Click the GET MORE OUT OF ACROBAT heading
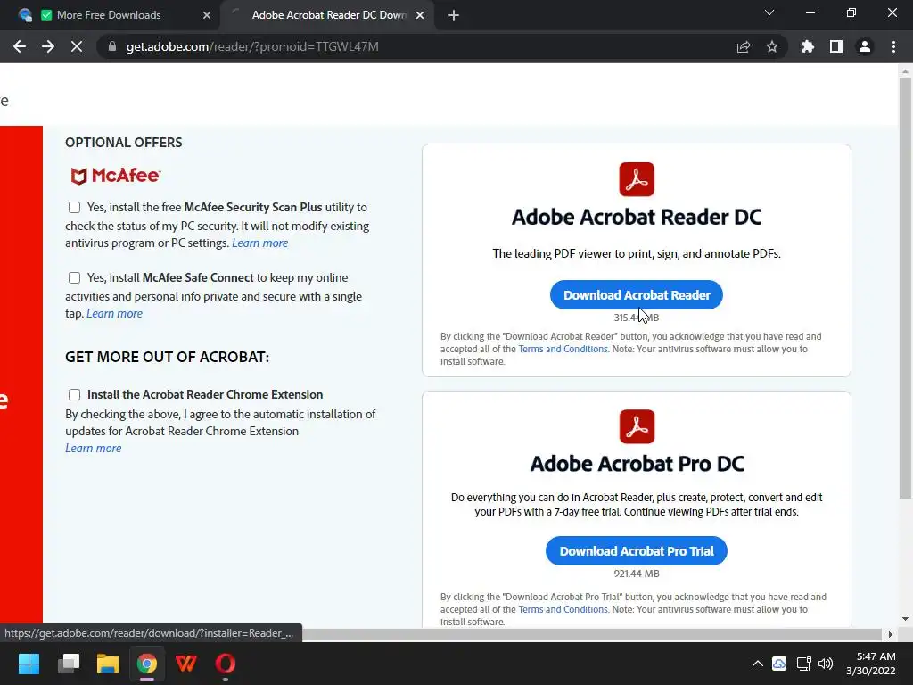 (167, 357)
